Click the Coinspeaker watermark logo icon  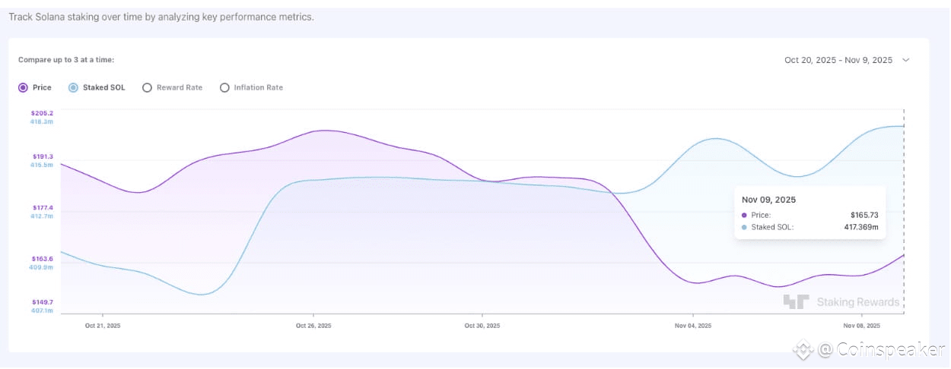[x=803, y=350]
